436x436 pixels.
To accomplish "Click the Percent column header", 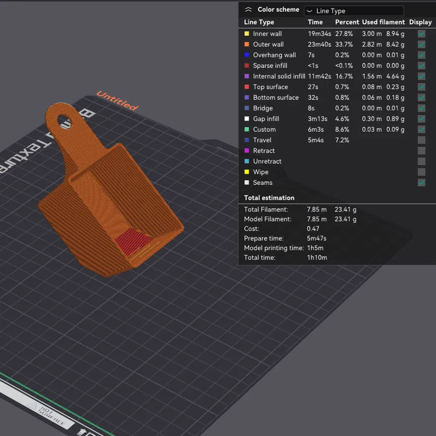I will click(x=347, y=22).
